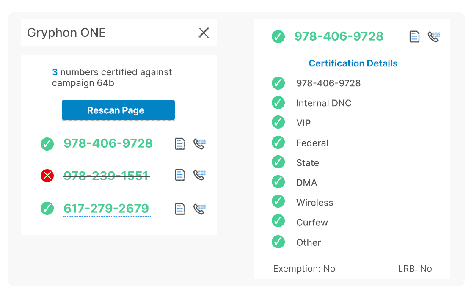The height and width of the screenshot is (297, 474).
Task: Close the Gryphon ONE panel
Action: pyautogui.click(x=204, y=33)
